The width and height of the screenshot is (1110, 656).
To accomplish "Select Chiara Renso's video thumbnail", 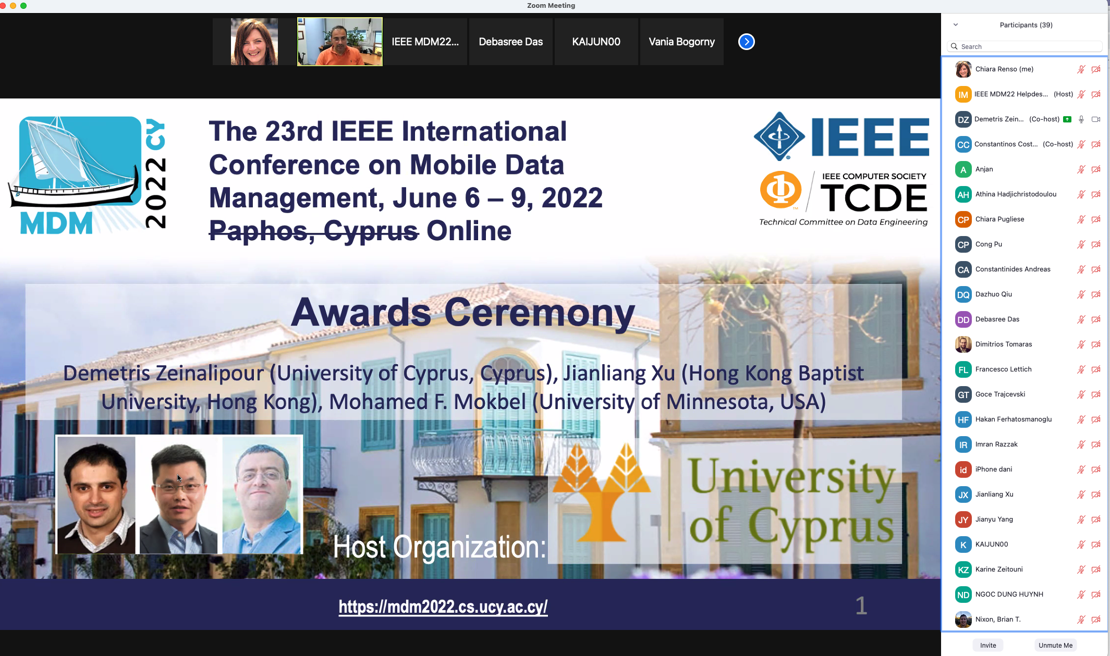I will pyautogui.click(x=254, y=42).
